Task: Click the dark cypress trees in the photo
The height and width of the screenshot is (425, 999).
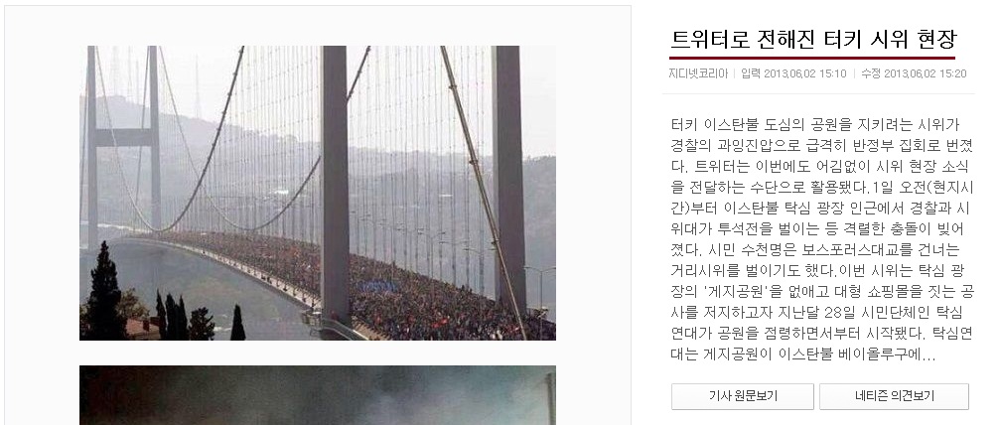Action: (x=105, y=293)
